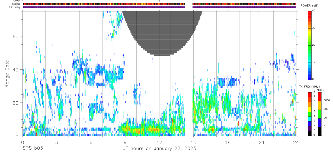Select the "NOISE" legend title above its scale
Image resolution: width=333 pixels, height=154 pixels.
pyautogui.click(x=321, y=90)
